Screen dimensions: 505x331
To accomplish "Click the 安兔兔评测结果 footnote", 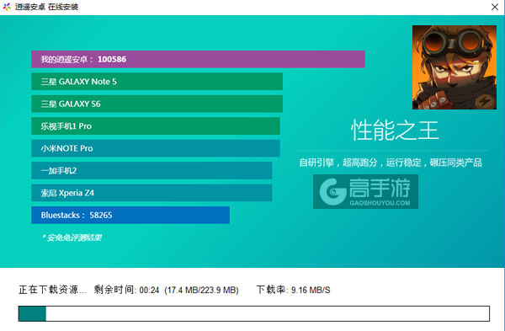I will [x=72, y=238].
